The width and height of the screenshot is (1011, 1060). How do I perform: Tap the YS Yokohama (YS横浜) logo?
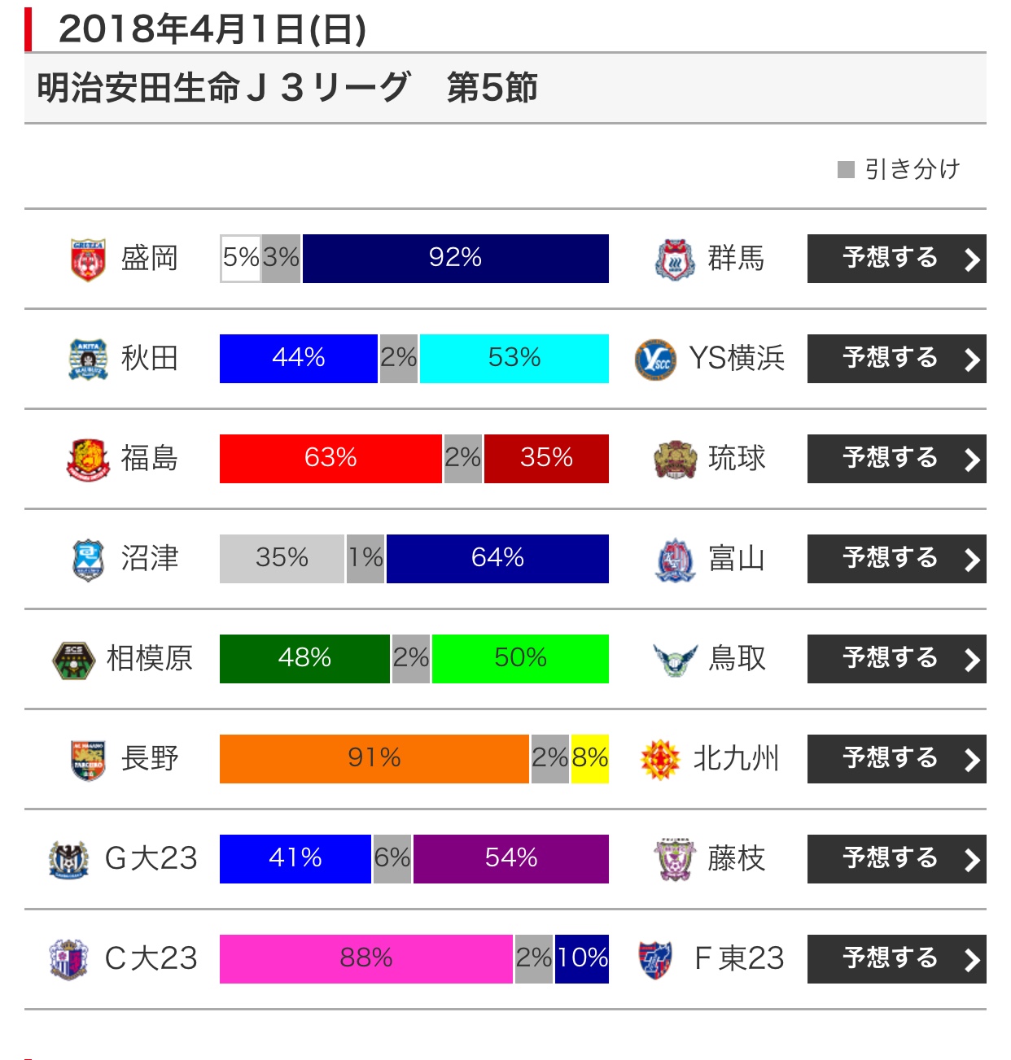(655, 360)
